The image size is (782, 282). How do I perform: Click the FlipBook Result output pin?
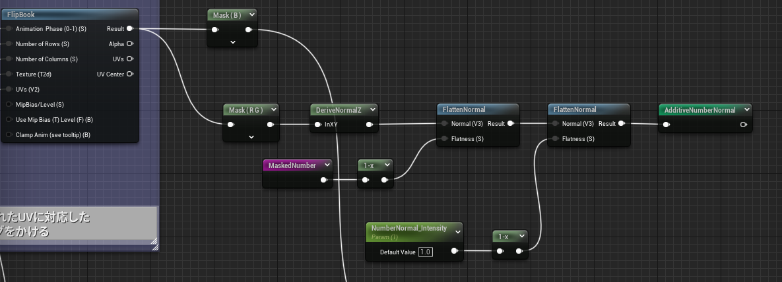click(x=129, y=29)
